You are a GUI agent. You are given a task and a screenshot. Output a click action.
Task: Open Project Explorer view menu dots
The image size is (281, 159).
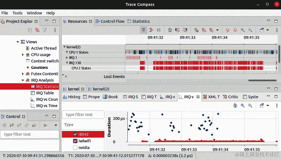coord(55,30)
